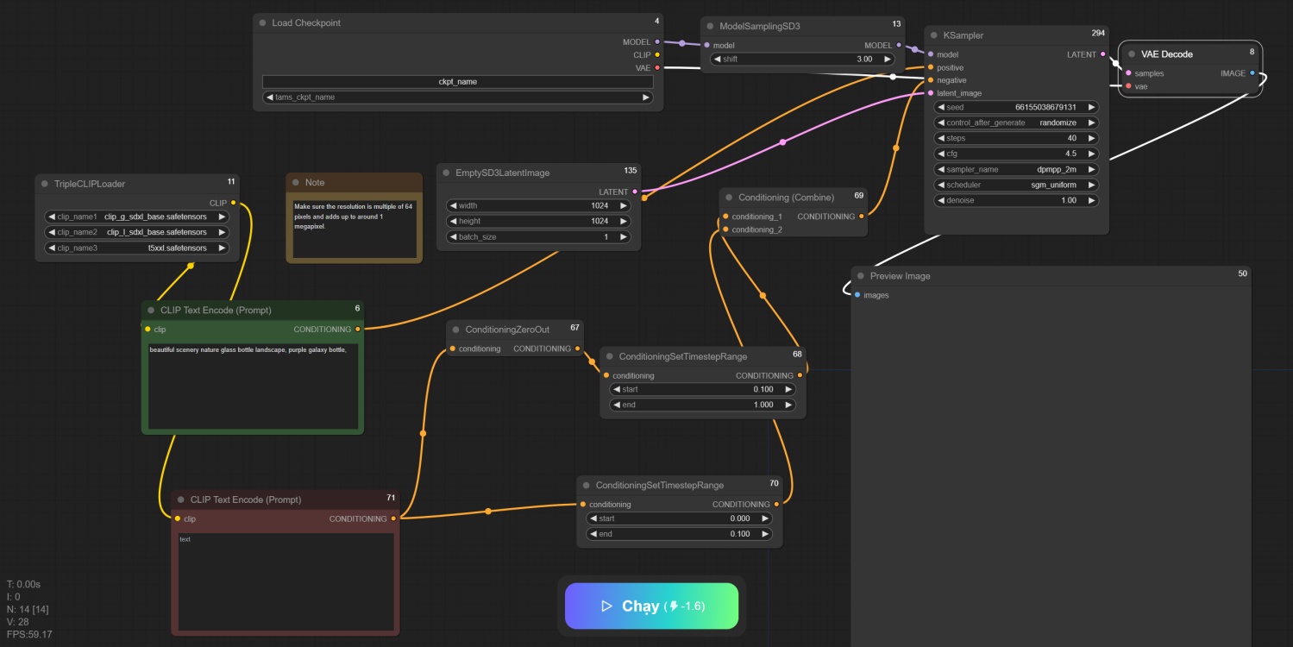This screenshot has width=1293, height=647.
Task: Click the conditioning_1 input socket on Conditioning Combine
Action: [725, 217]
